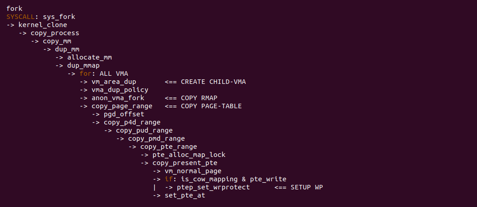Select the set_pte_at entry
Screen dimensions: 477x207
pyautogui.click(x=185, y=195)
